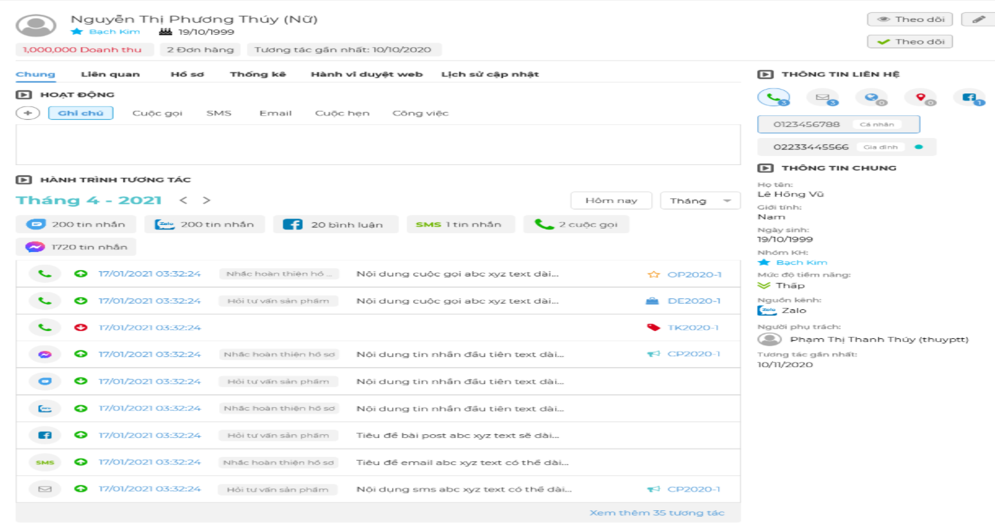Collapse the Thông tin liên hệ section
995x527 pixels.
764,74
